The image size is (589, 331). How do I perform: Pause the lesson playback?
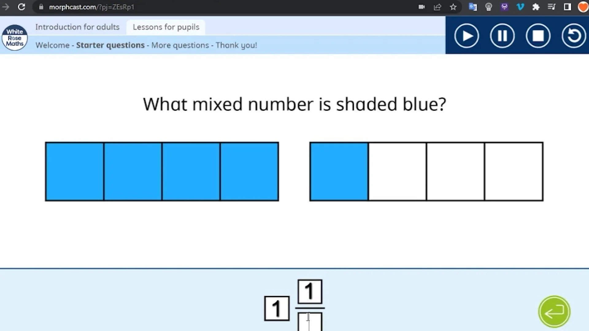pyautogui.click(x=502, y=36)
